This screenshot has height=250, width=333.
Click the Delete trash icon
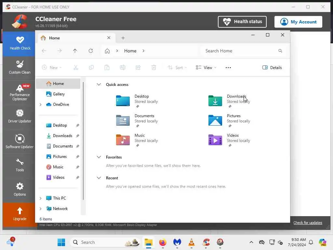coord(154,68)
